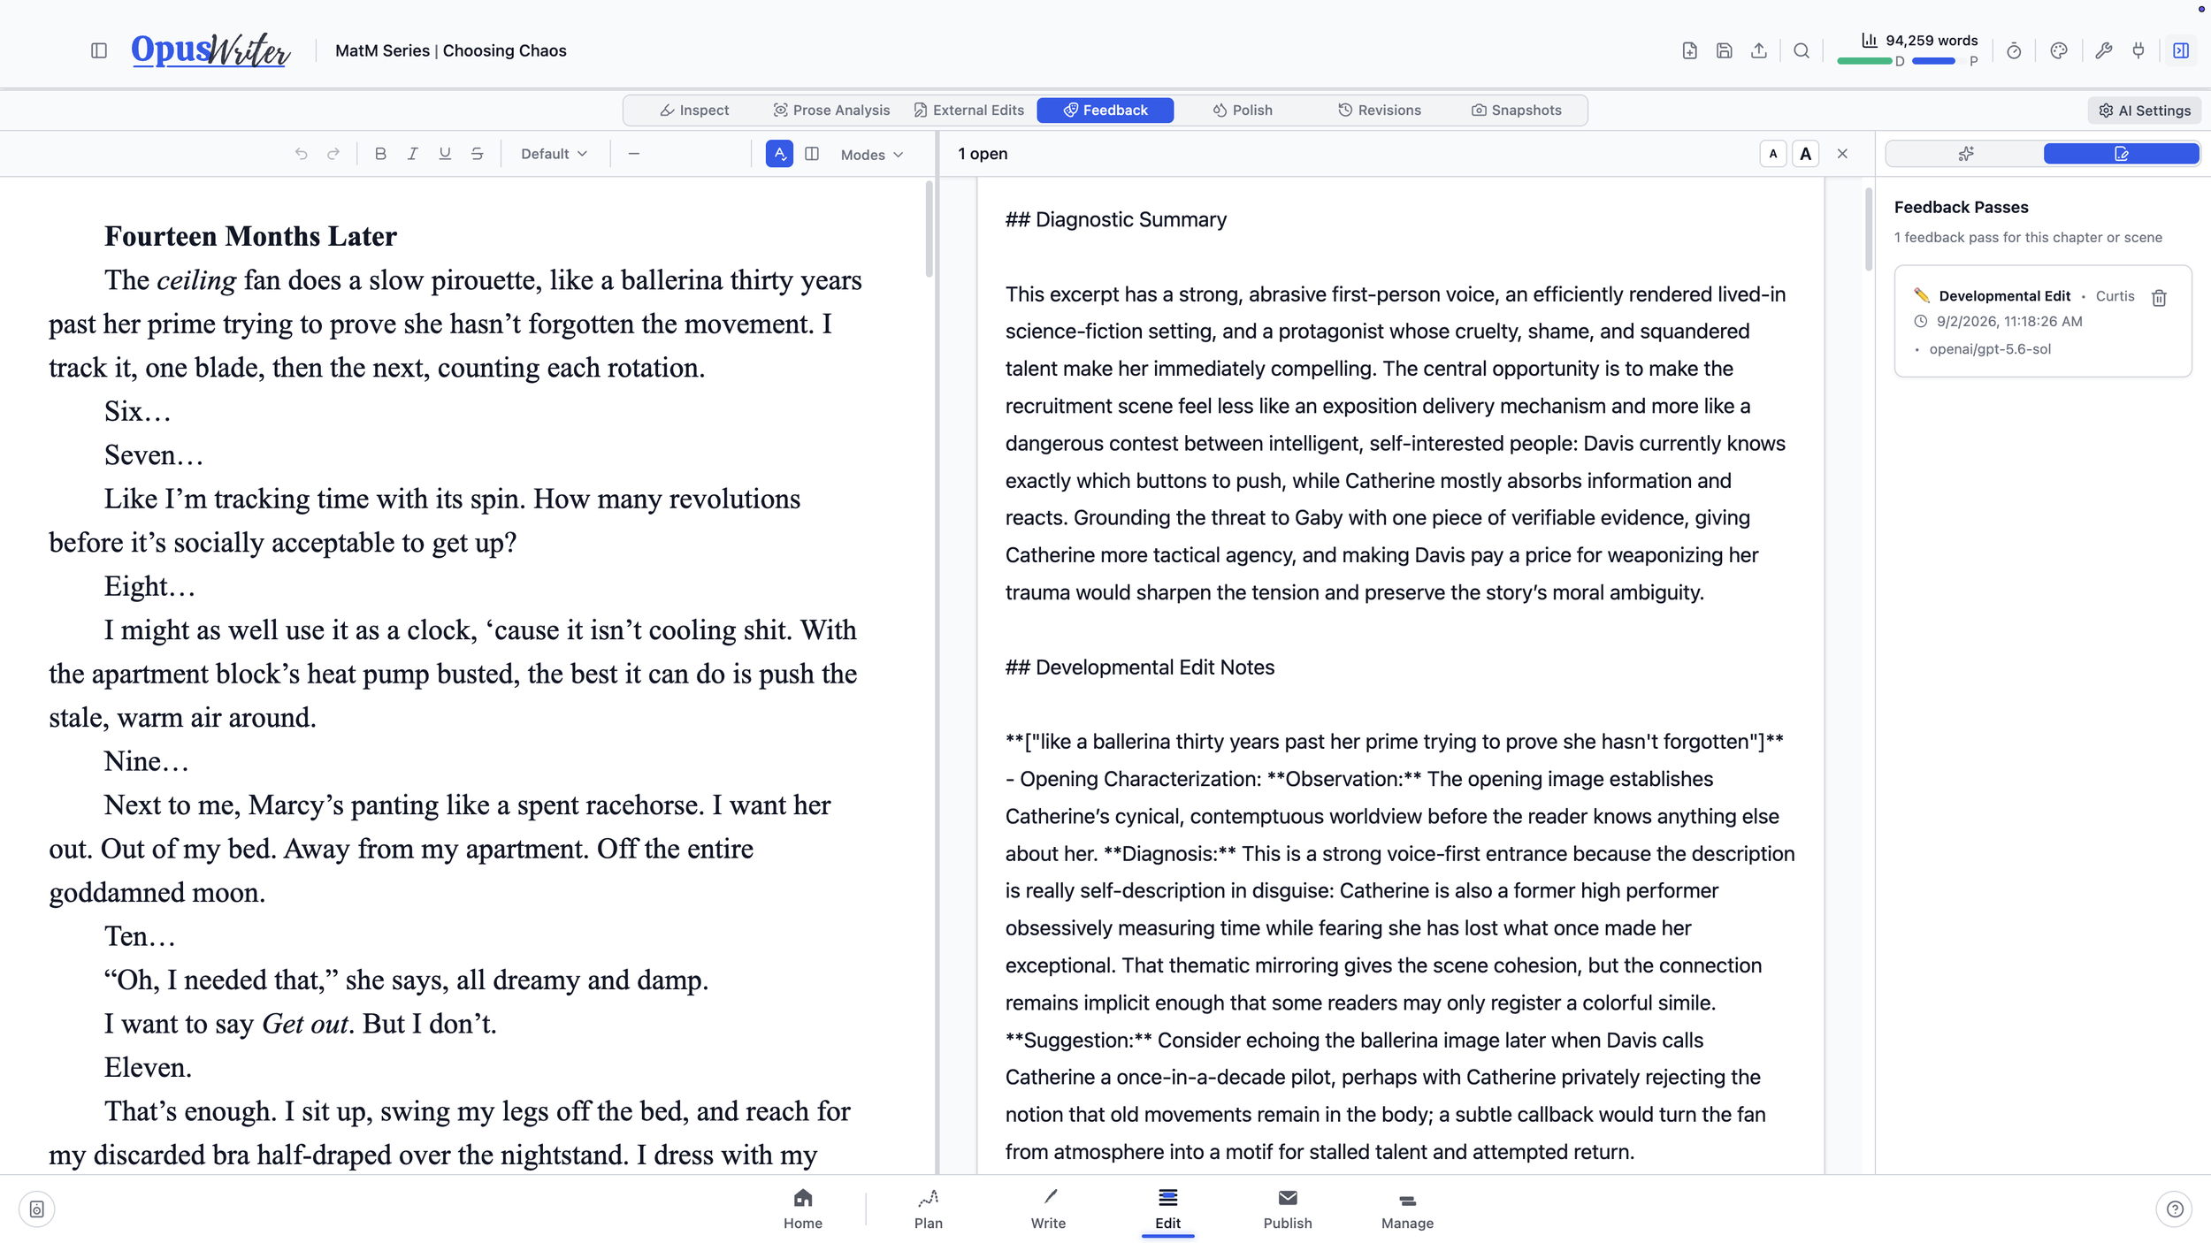
Task: Open search with the magnifier icon
Action: tap(1802, 51)
